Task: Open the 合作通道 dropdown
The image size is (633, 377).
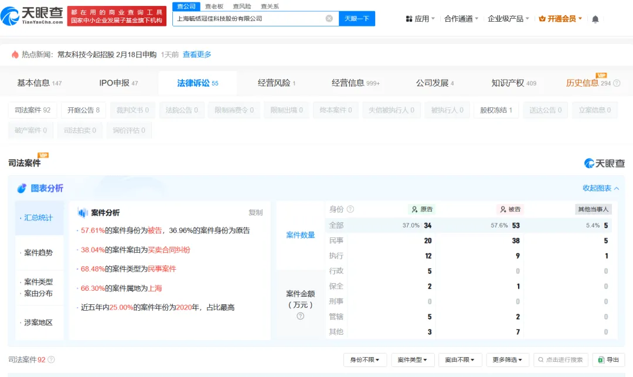Action: 461,19
